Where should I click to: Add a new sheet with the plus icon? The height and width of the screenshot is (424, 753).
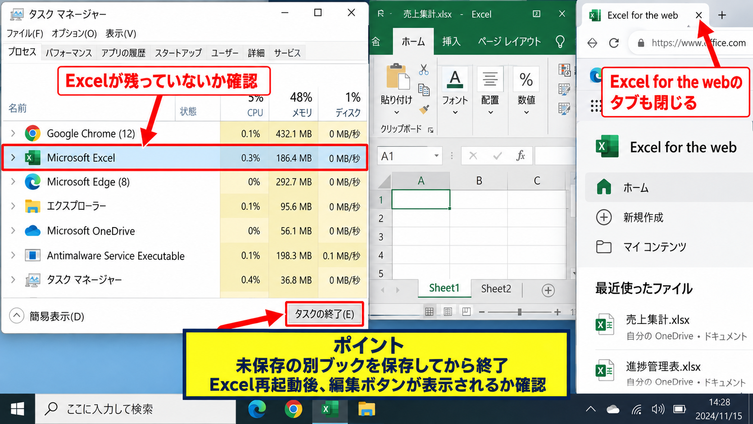click(x=548, y=290)
